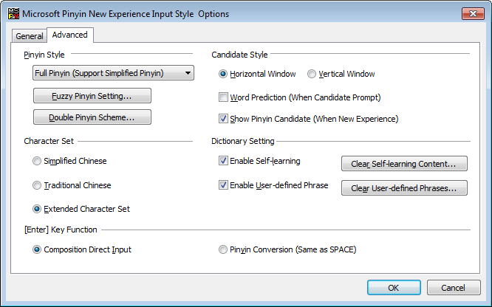Close the Options dialog window

[472, 13]
